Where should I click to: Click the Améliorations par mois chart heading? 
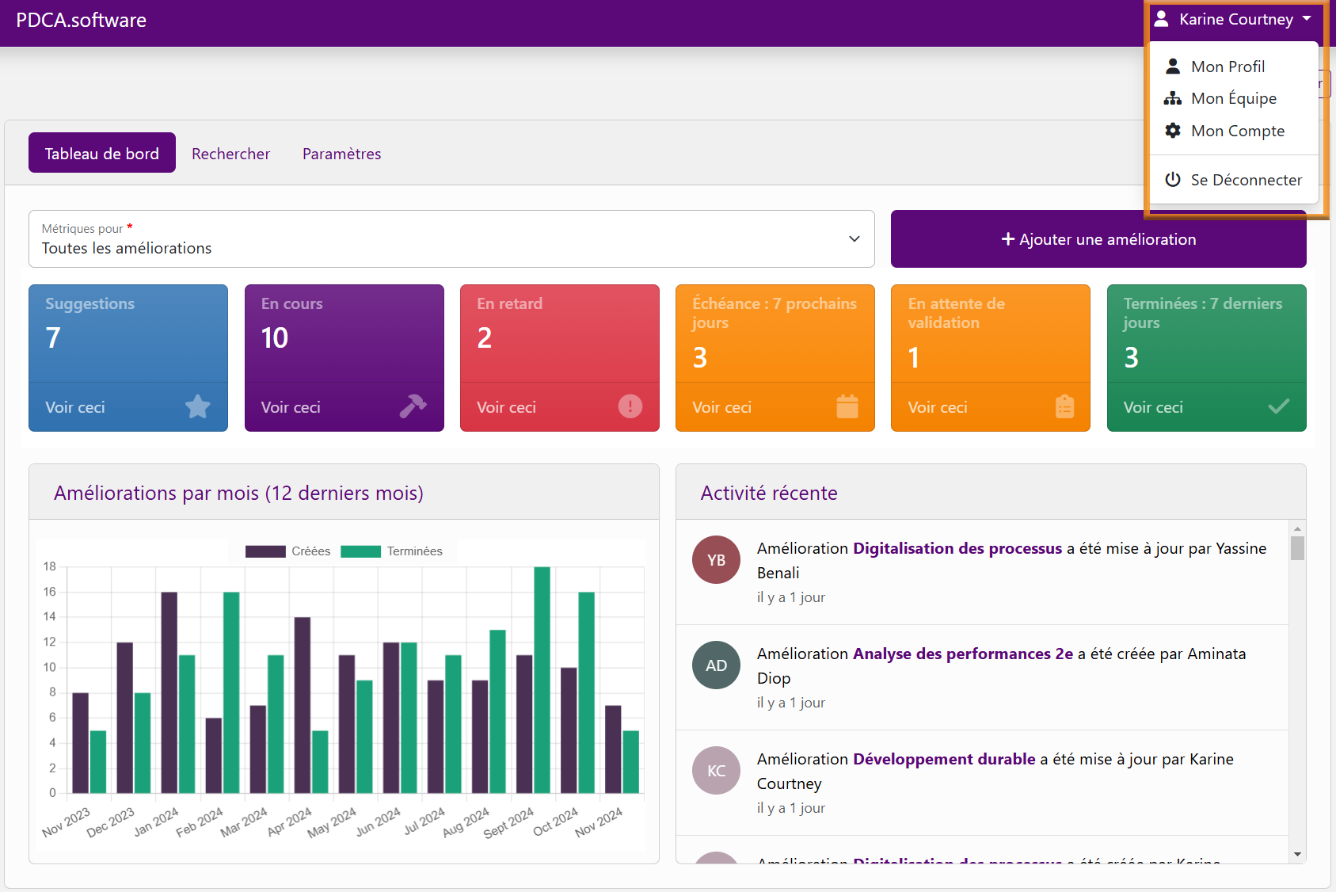click(x=238, y=493)
